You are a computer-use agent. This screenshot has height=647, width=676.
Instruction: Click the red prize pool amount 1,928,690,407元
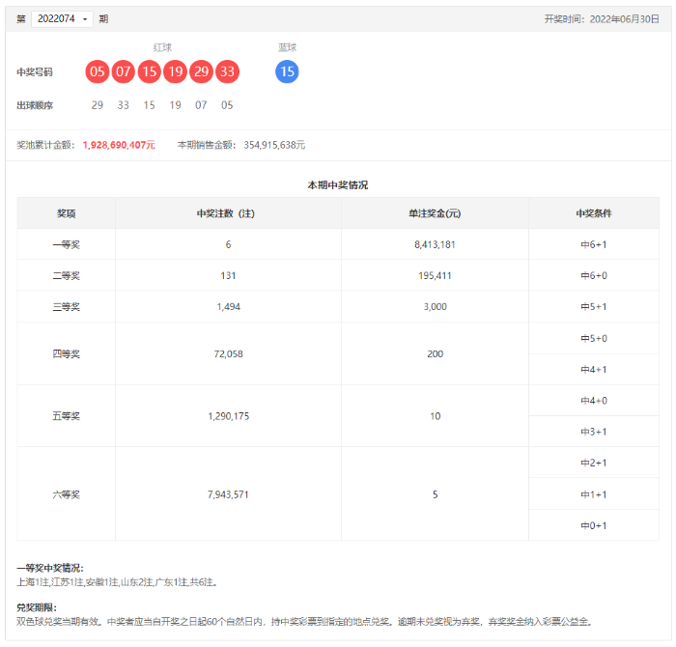click(119, 145)
